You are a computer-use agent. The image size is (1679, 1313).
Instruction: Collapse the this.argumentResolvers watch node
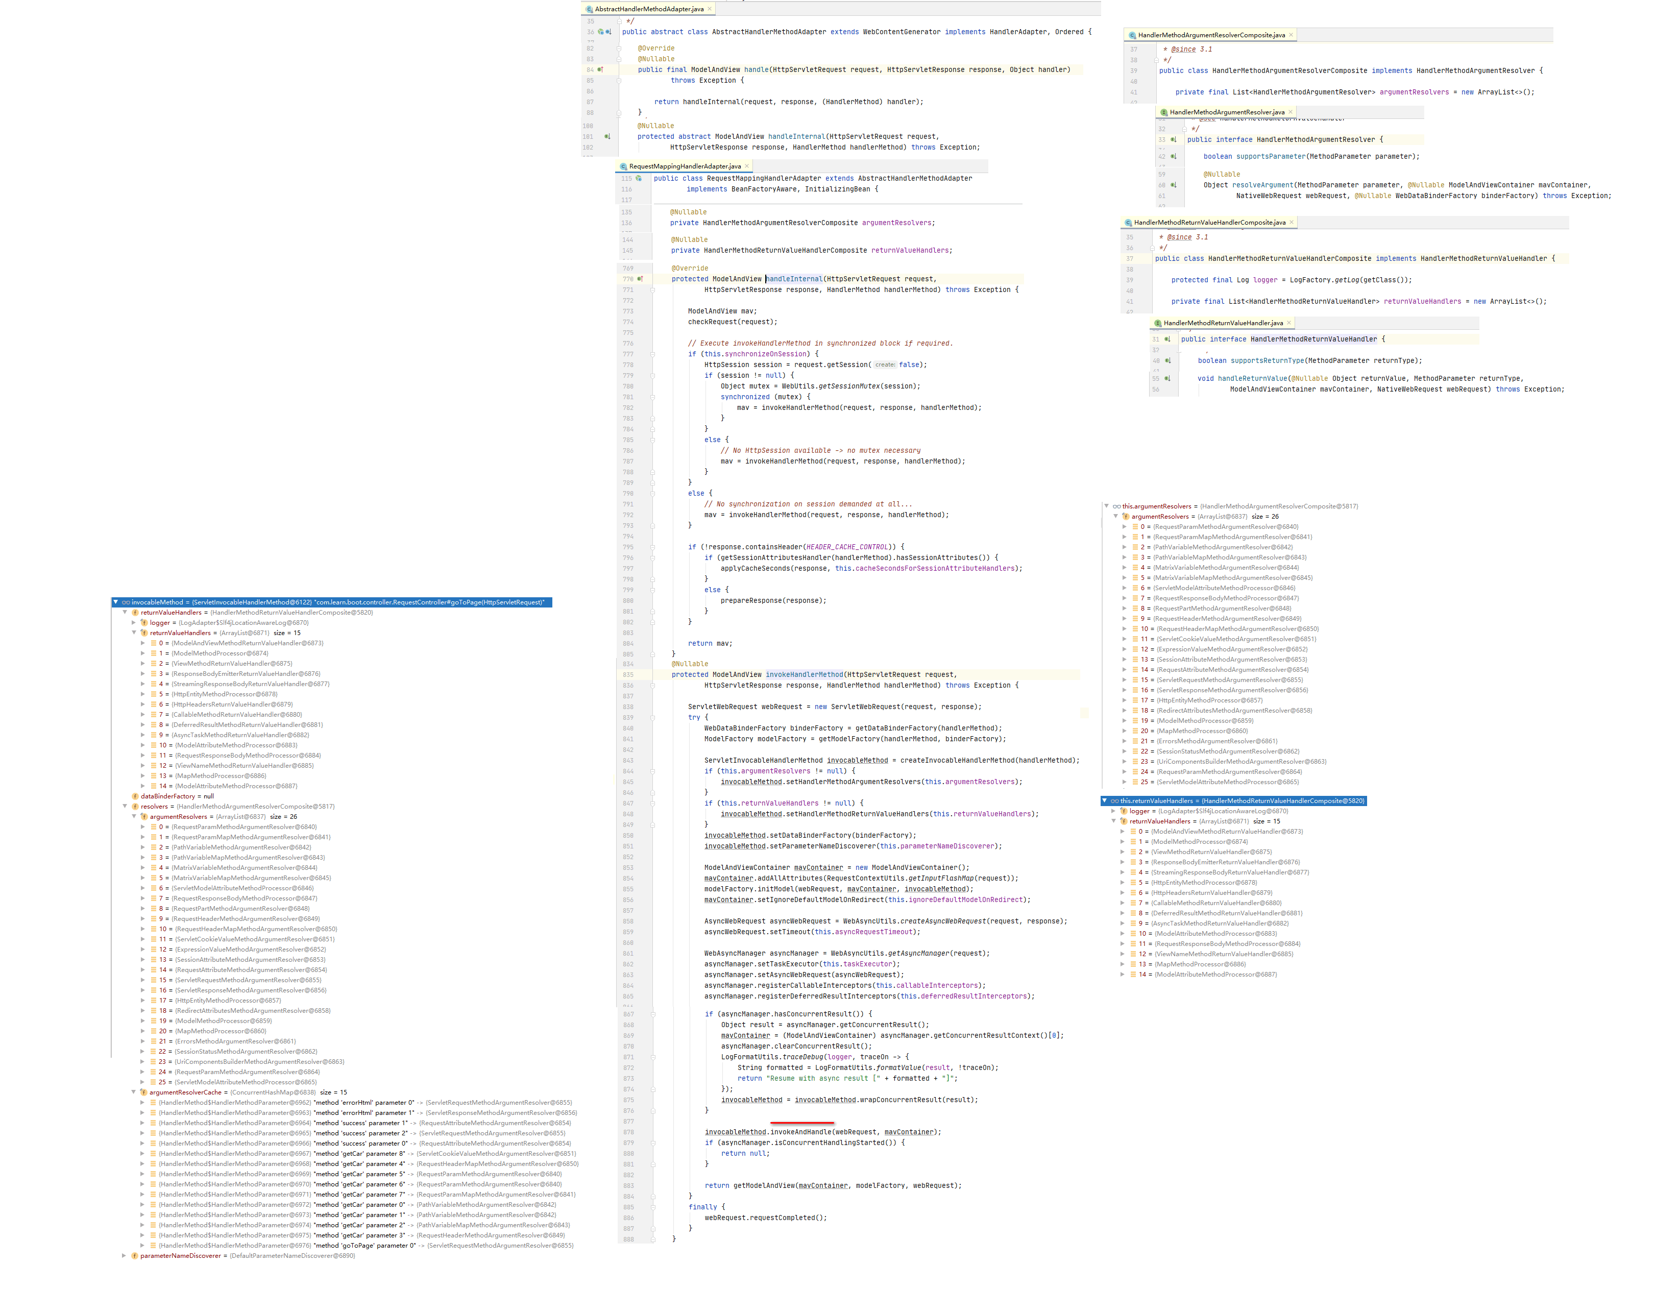tap(1106, 506)
